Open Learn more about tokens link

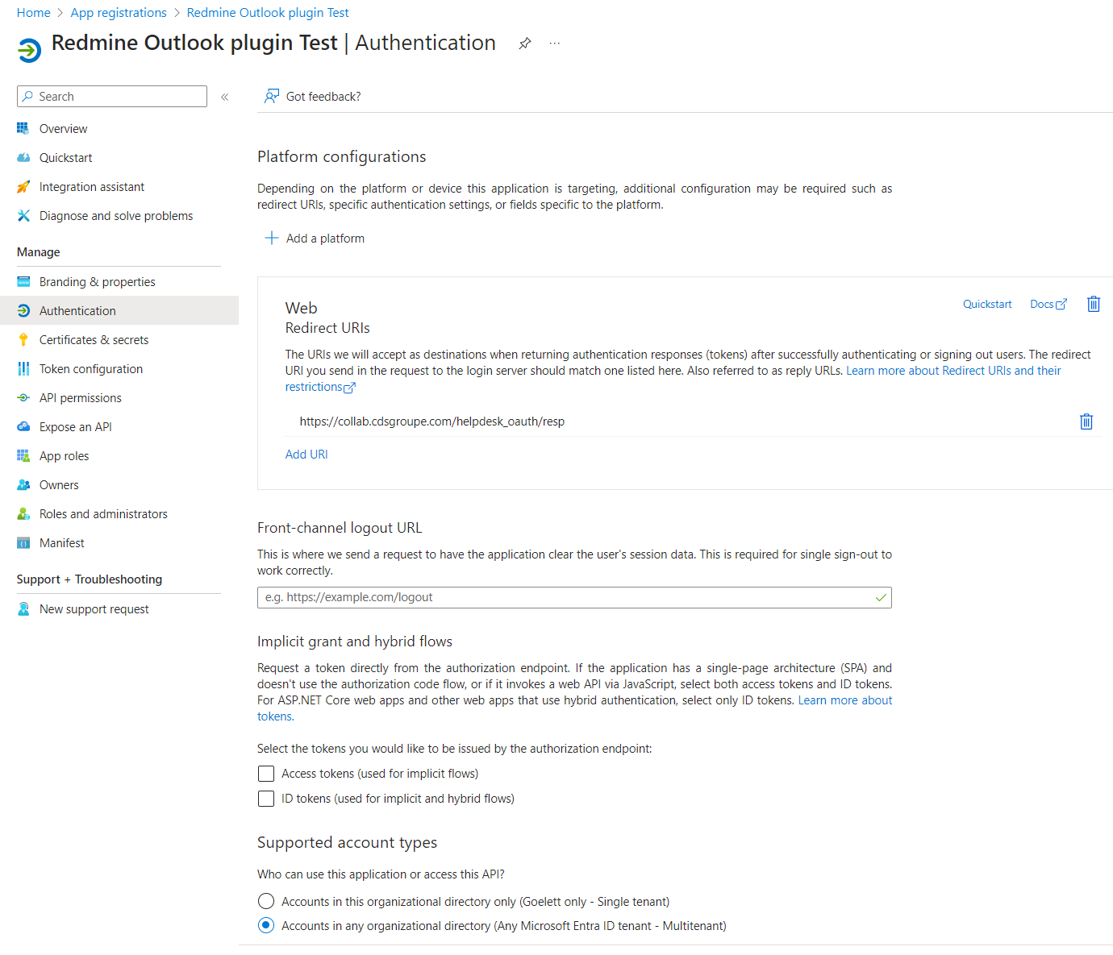pyautogui.click(x=845, y=700)
